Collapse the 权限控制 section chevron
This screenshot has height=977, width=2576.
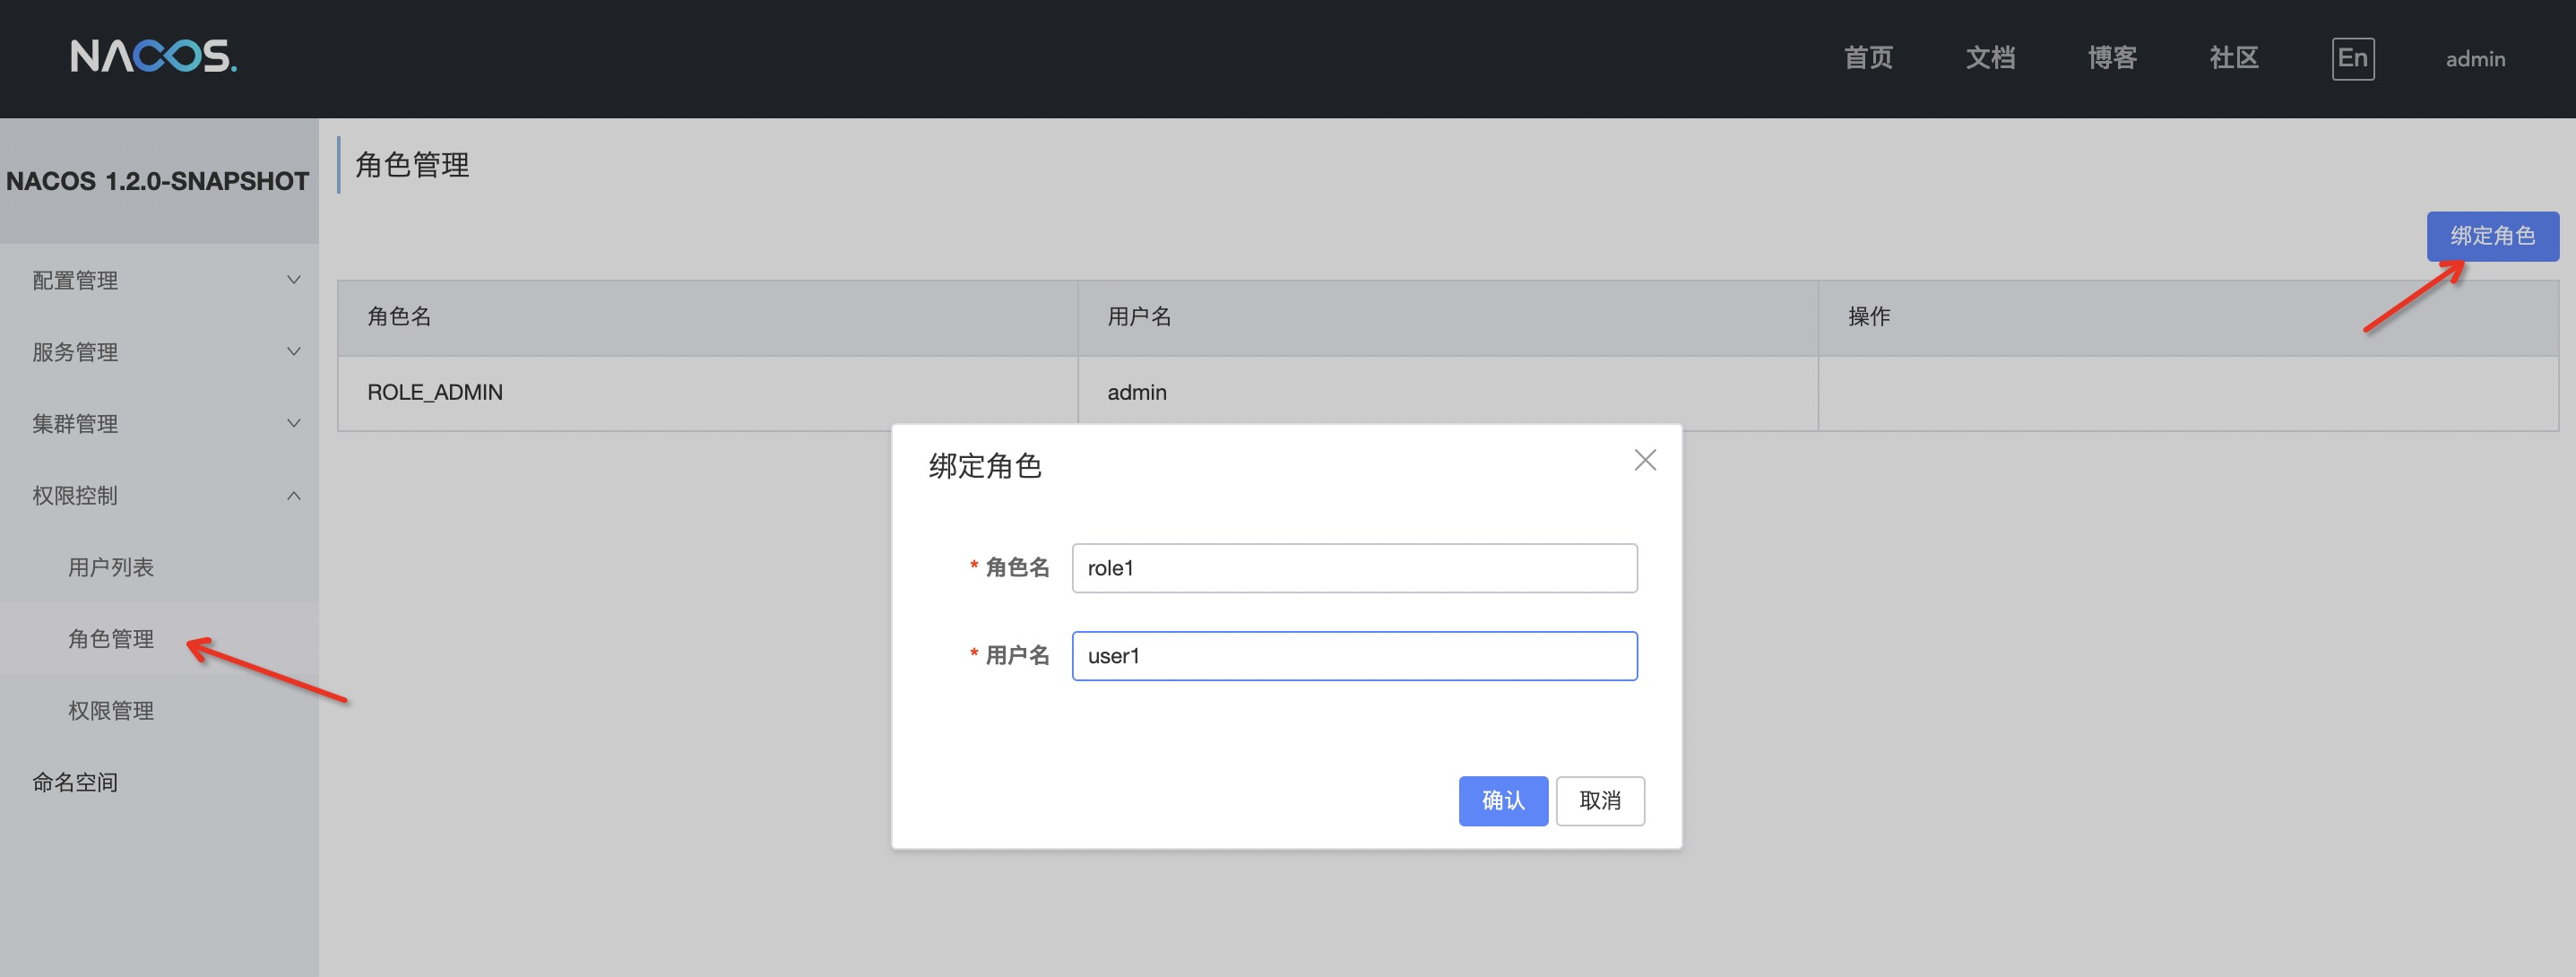click(x=293, y=496)
